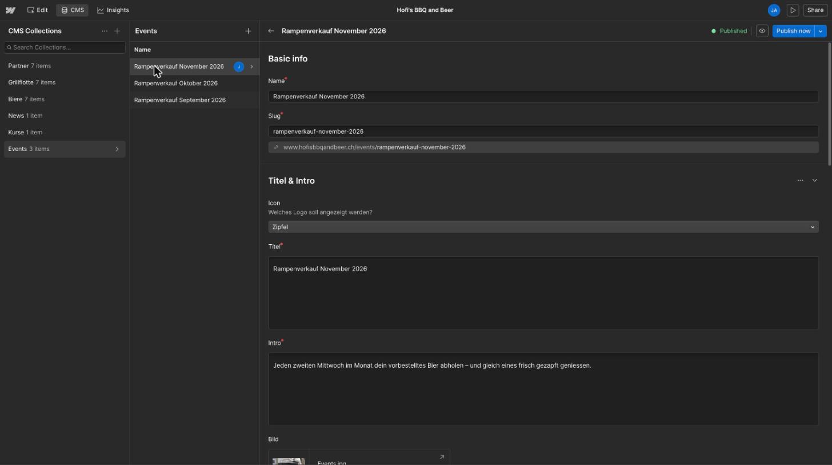Screen dimensions: 832x465
Task: Open Rampenverkauf September 2026 item
Action: pos(194,100)
